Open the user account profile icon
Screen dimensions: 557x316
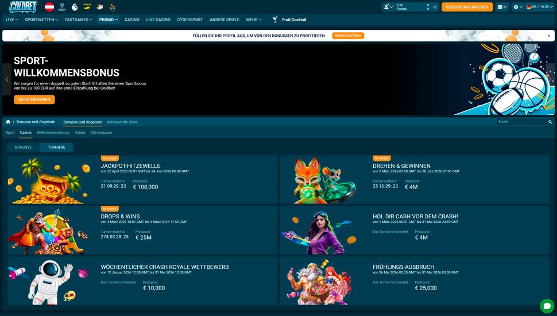388,7
